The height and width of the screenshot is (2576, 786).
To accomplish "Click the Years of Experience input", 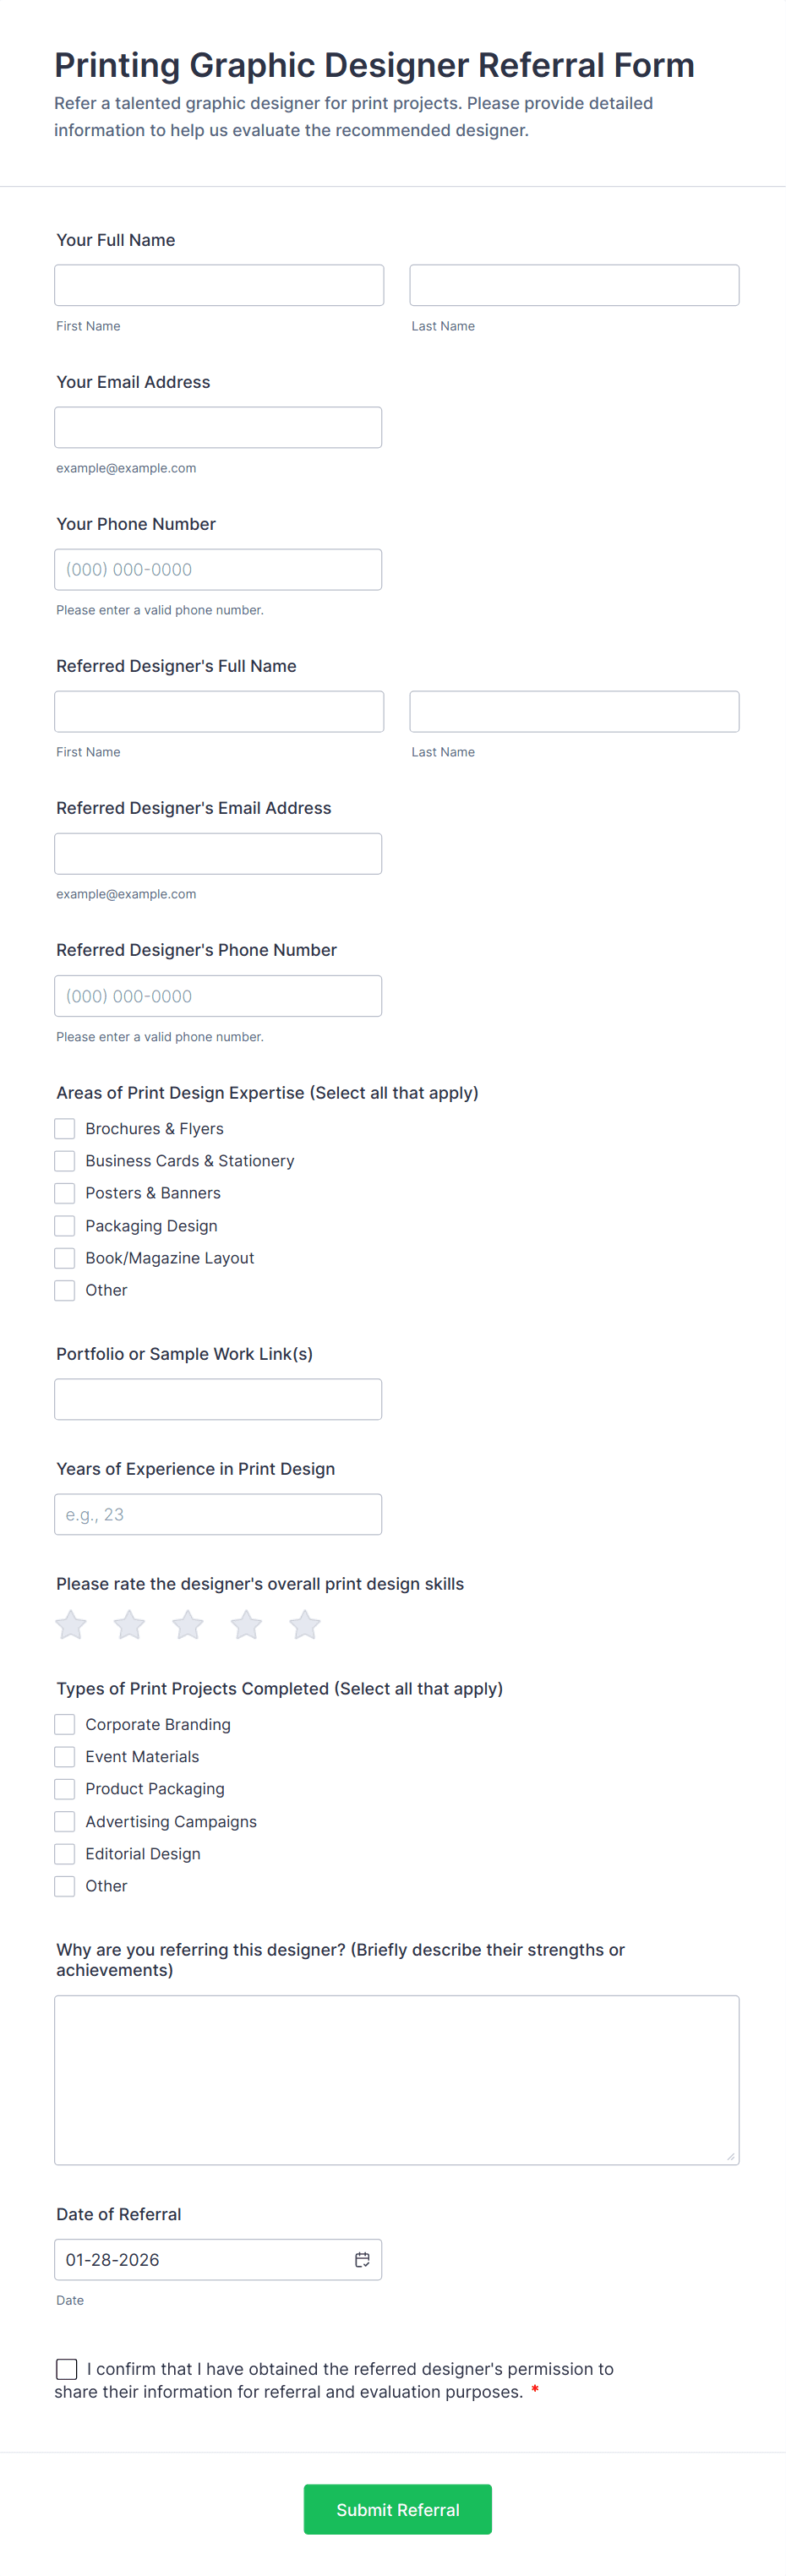I will click(218, 1514).
